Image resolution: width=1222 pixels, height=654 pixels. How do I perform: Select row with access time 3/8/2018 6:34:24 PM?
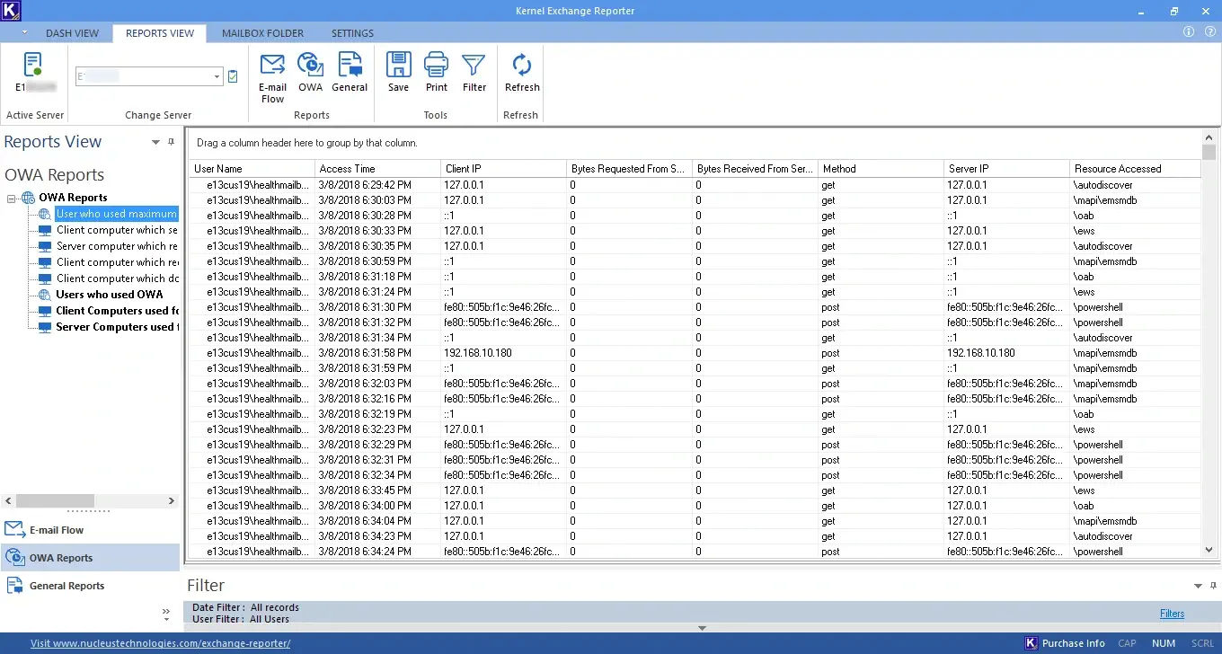[695, 552]
